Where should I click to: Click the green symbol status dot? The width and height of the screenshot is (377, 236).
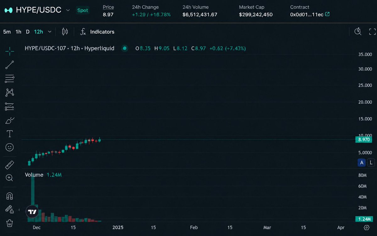click(125, 48)
